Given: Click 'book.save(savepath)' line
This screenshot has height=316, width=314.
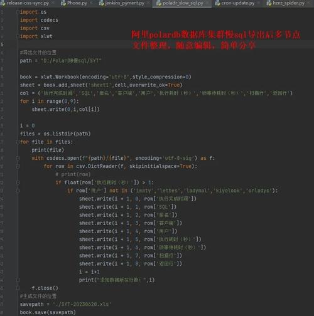Looking at the screenshot, I should click(48, 312).
